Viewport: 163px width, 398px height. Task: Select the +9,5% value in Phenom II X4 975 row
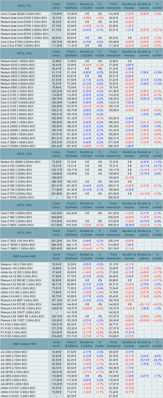pyautogui.click(x=100, y=308)
